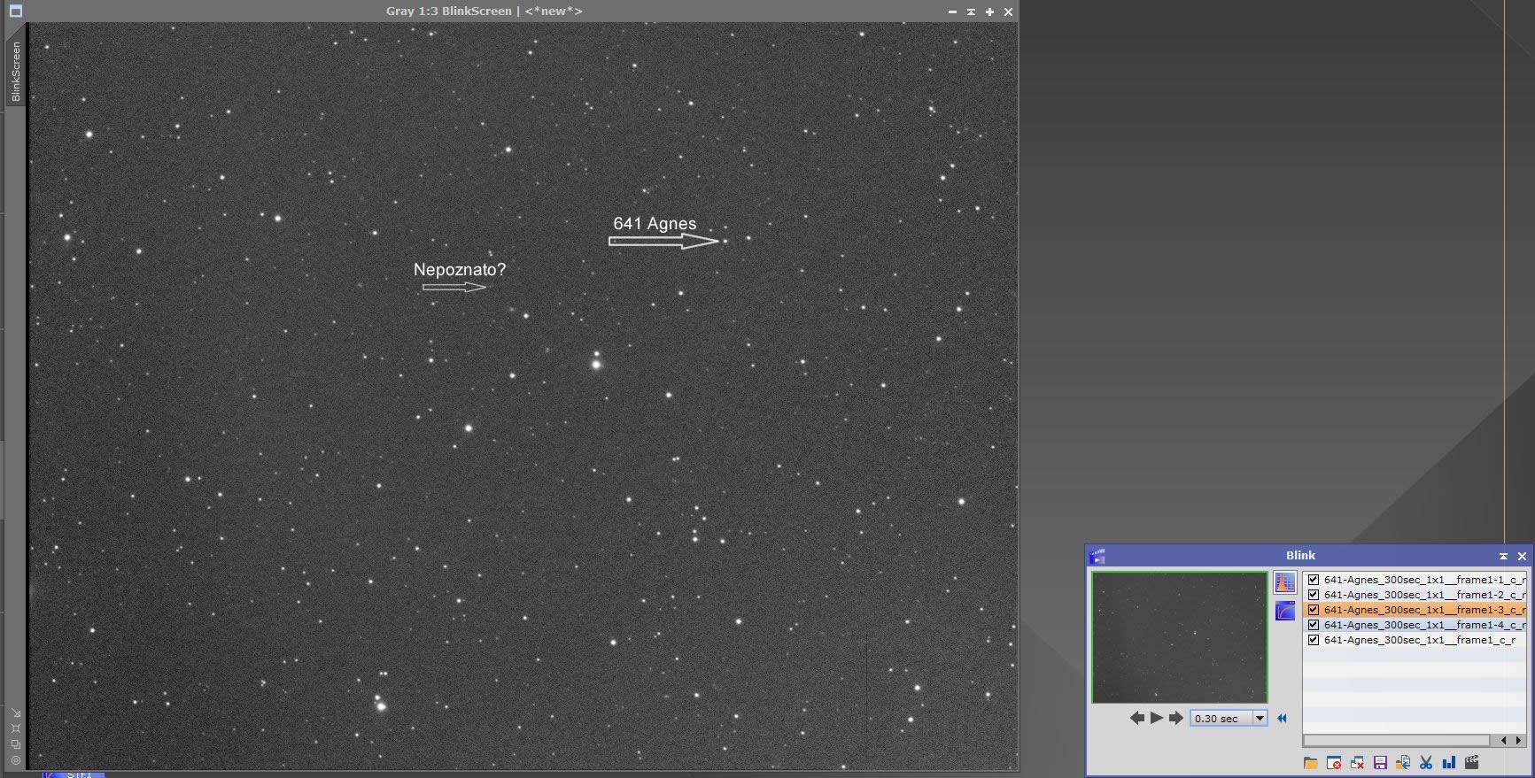Screen dimensions: 1535x778
Task: Click the close selected images icon
Action: [x=1334, y=762]
